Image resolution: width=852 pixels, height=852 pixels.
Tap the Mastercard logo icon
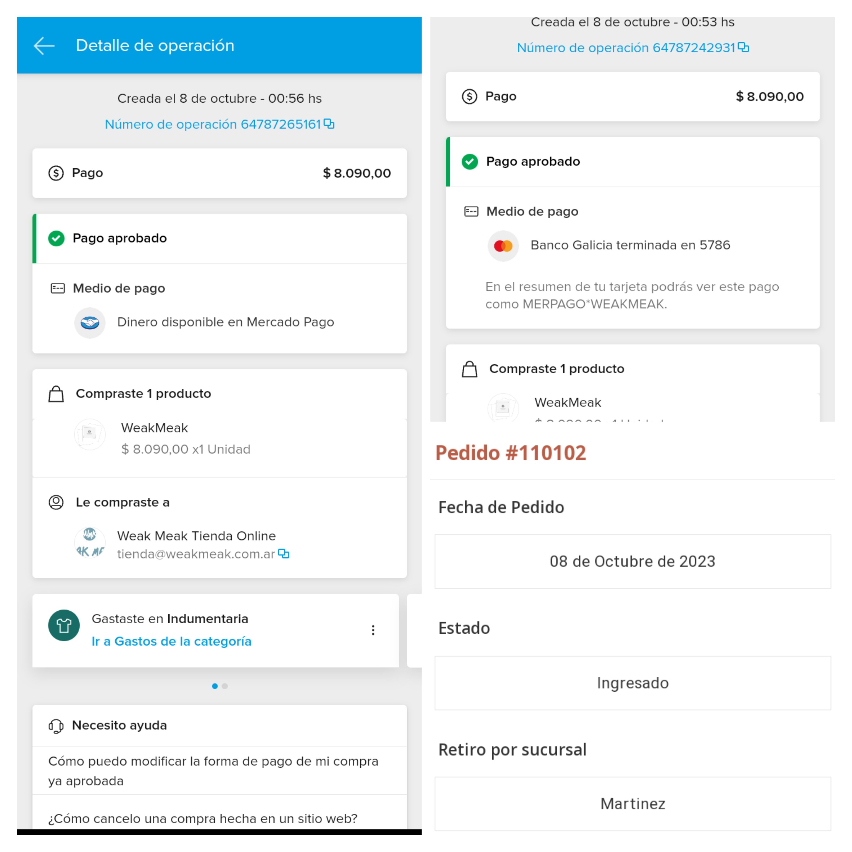click(x=503, y=246)
